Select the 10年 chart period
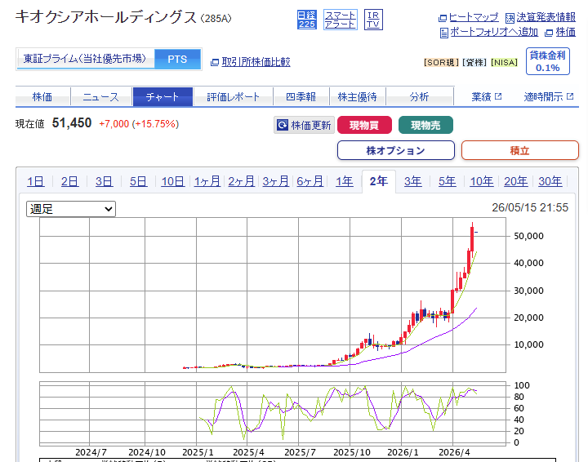 click(x=482, y=181)
